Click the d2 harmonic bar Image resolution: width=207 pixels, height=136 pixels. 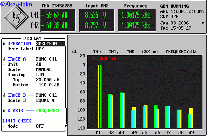111,111
